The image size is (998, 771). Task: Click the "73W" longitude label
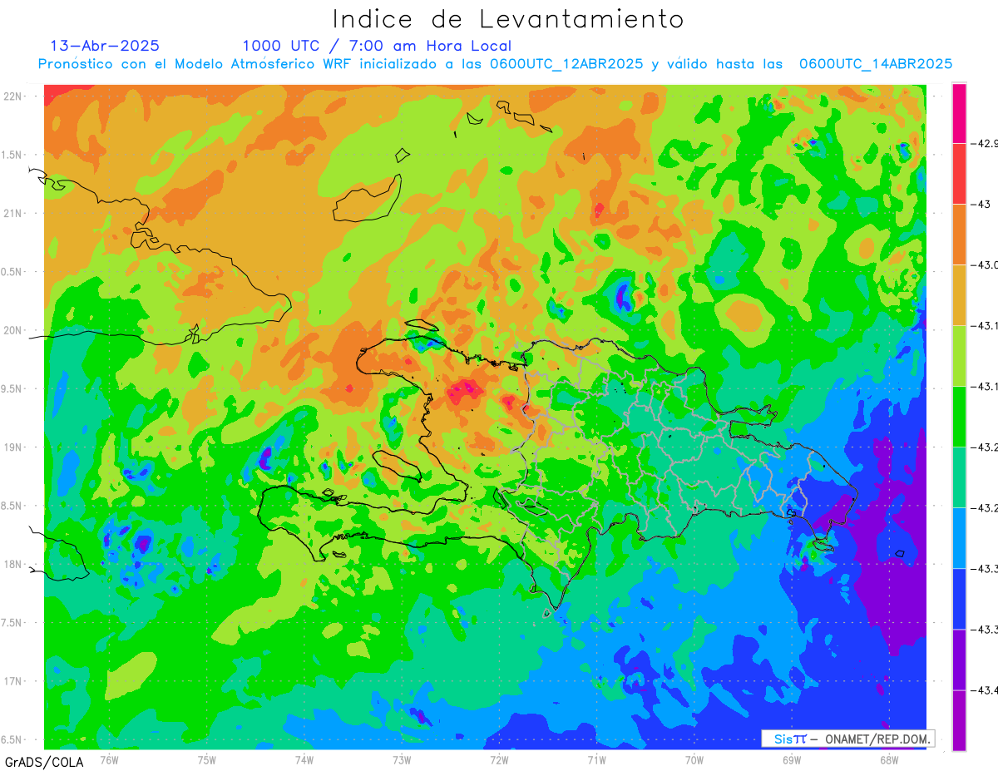[x=402, y=759]
